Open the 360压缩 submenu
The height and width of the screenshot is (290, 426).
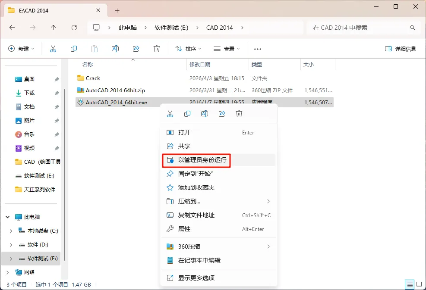coord(219,246)
